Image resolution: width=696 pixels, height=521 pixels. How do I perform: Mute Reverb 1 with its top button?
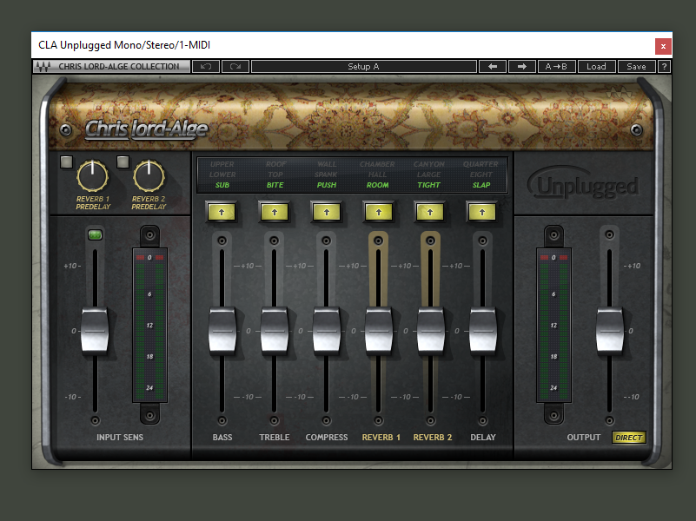(x=378, y=241)
